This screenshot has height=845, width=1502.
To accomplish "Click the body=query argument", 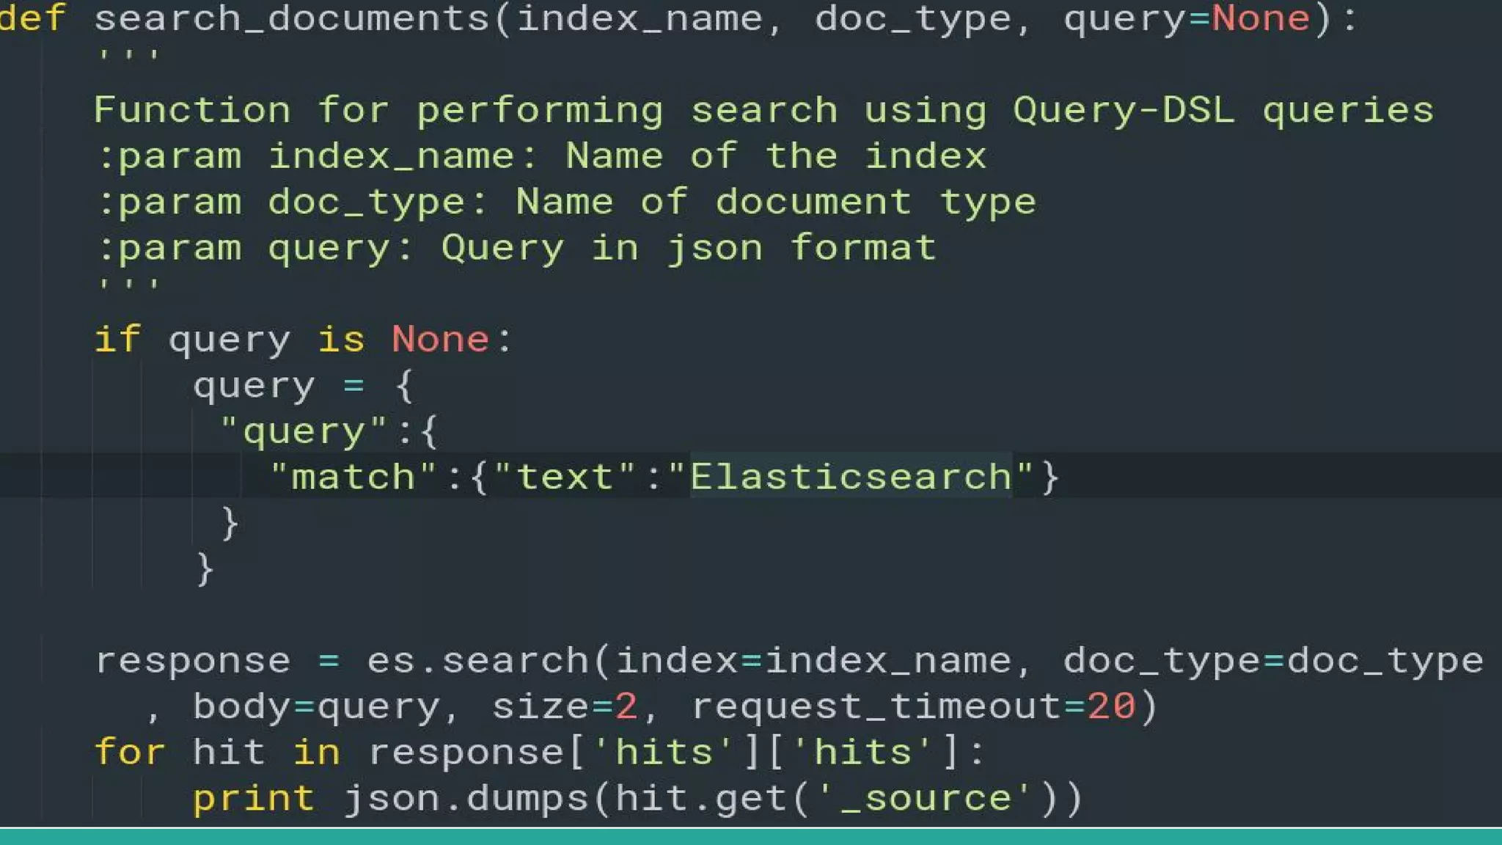I will [x=315, y=707].
